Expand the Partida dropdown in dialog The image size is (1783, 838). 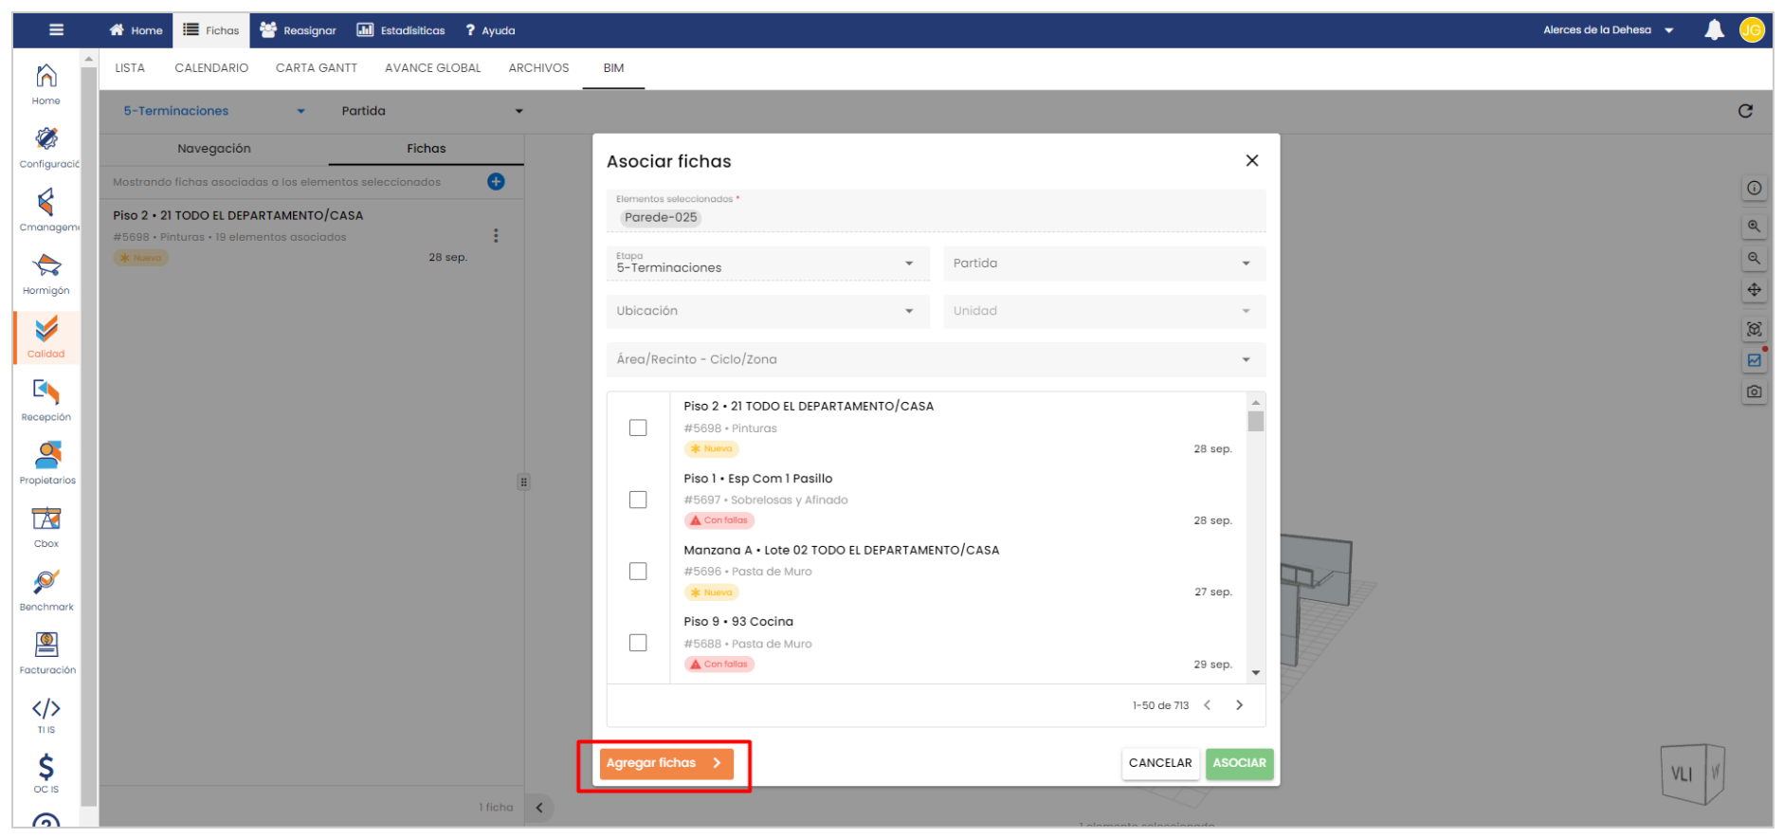[x=1104, y=264]
